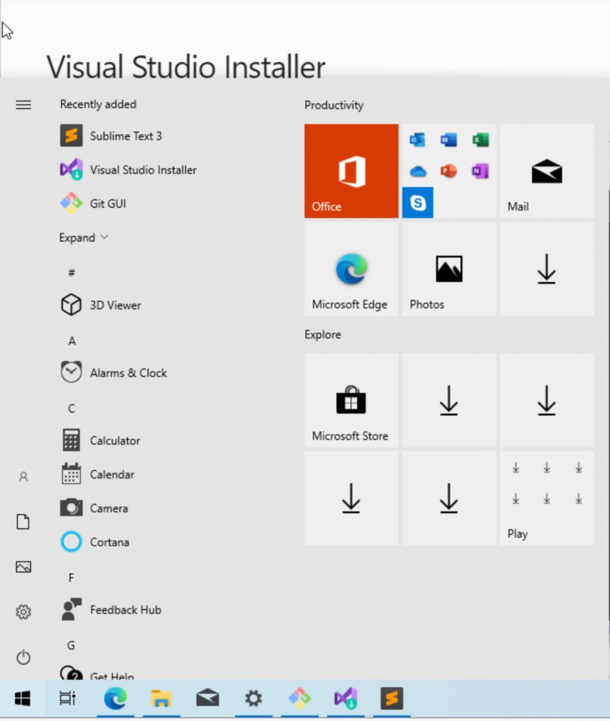Open Excel from the Office apps tile

480,139
